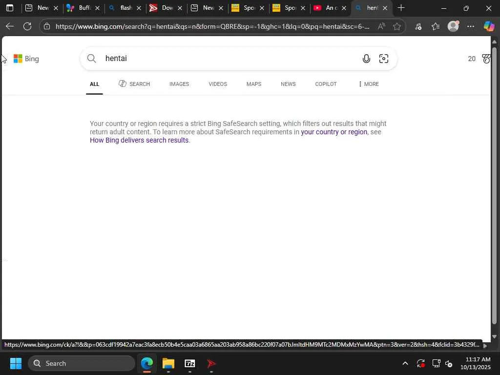Switch to the MAPS tab
Viewport: 500px width, 375px height.
click(254, 84)
